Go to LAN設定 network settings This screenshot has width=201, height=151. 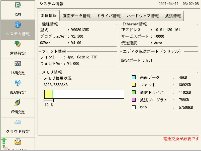tap(18, 69)
